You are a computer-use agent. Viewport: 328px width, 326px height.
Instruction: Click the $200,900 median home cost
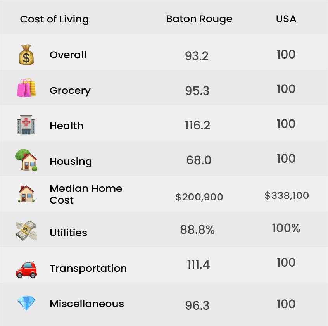click(199, 197)
